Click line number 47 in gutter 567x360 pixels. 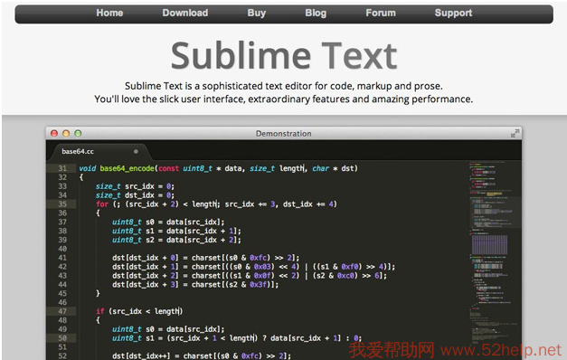(x=62, y=311)
